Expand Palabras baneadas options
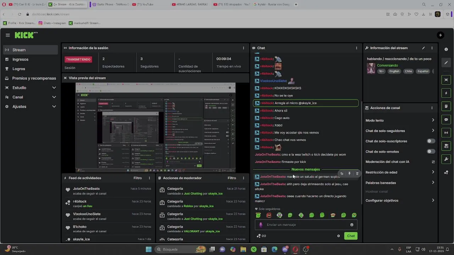The height and width of the screenshot is (255, 454). click(433, 183)
